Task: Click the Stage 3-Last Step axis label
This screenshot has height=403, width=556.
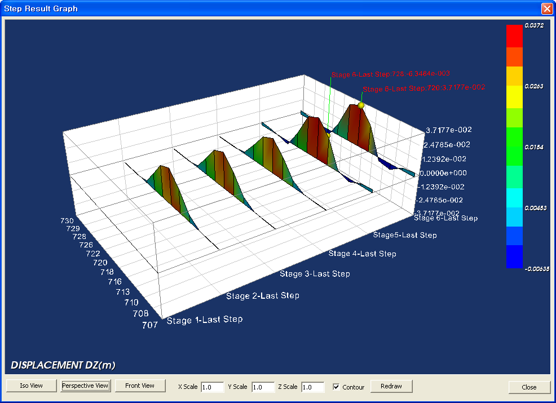Action: tap(315, 274)
